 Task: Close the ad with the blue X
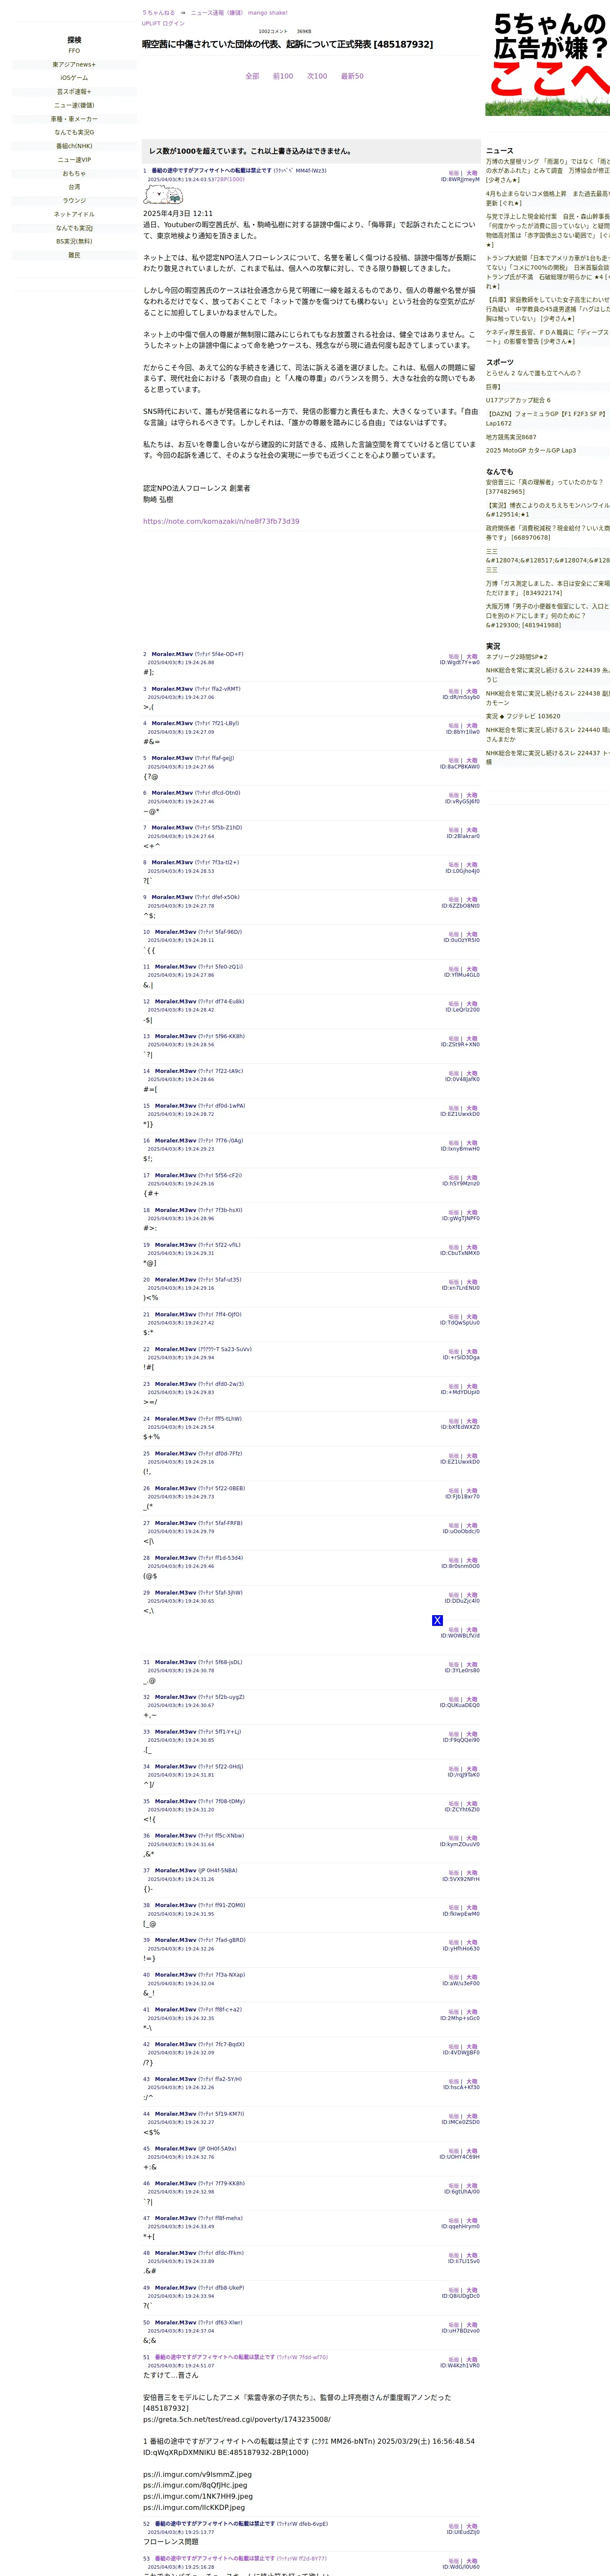[437, 1620]
